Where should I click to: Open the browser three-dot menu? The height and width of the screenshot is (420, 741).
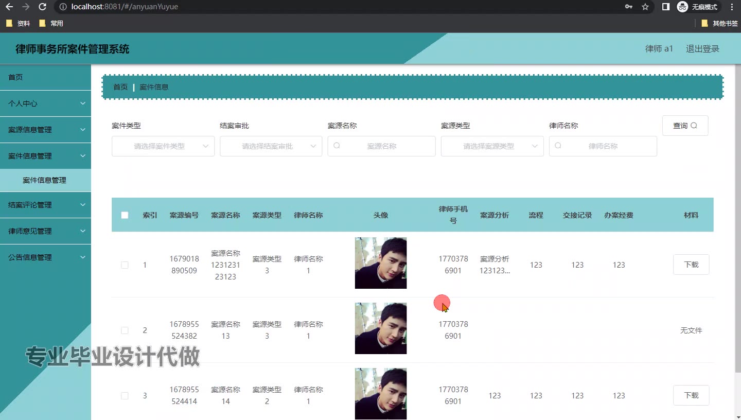pos(732,7)
